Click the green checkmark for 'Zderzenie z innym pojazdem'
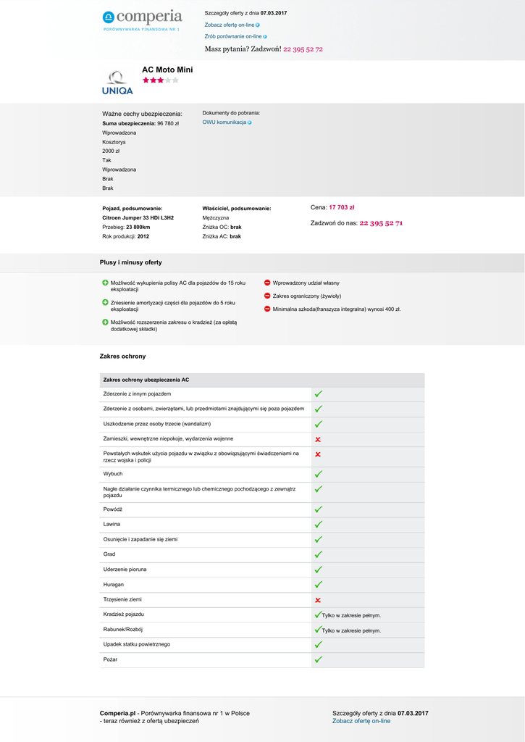 (x=318, y=394)
